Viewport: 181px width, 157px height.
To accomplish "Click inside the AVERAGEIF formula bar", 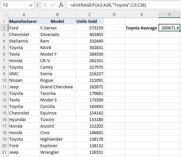I will 124,5.
